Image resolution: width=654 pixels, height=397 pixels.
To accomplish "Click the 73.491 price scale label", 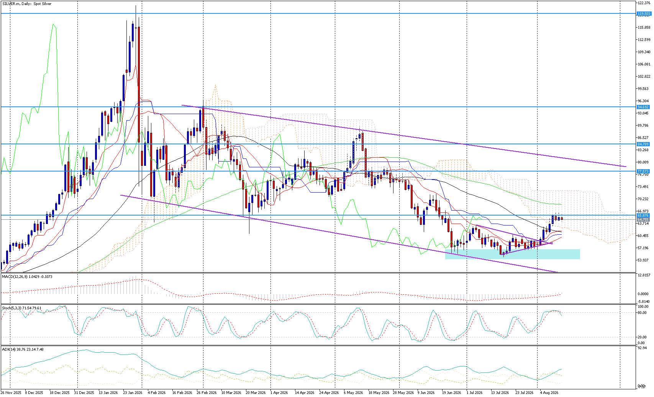I will [x=643, y=187].
